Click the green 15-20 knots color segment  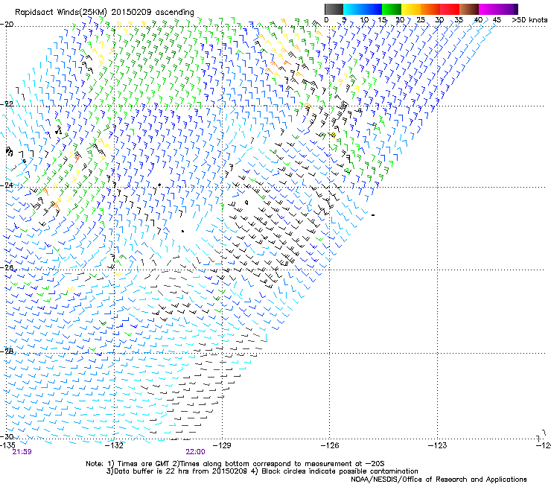[392, 9]
